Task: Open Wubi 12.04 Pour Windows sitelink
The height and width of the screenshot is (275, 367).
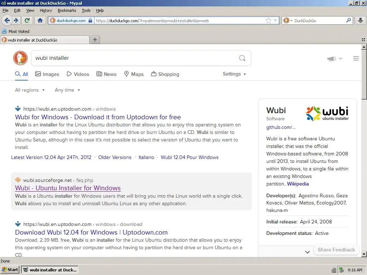Action: [x=190, y=157]
